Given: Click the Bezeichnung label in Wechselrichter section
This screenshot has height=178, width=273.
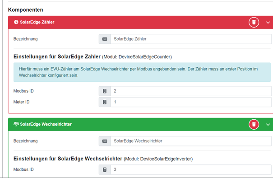Looking at the screenshot, I should [x=26, y=141].
